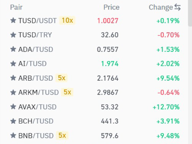Star the TUSD/USDT pair as favorite

click(13, 21)
